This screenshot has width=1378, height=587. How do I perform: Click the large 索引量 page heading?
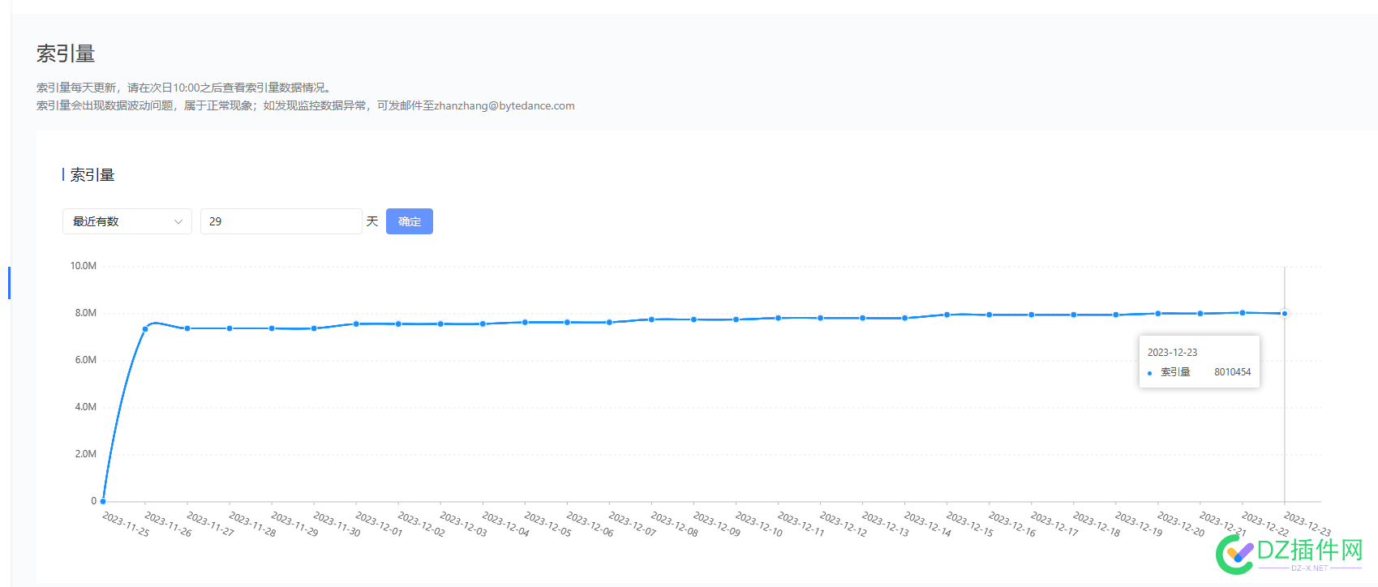point(66,54)
